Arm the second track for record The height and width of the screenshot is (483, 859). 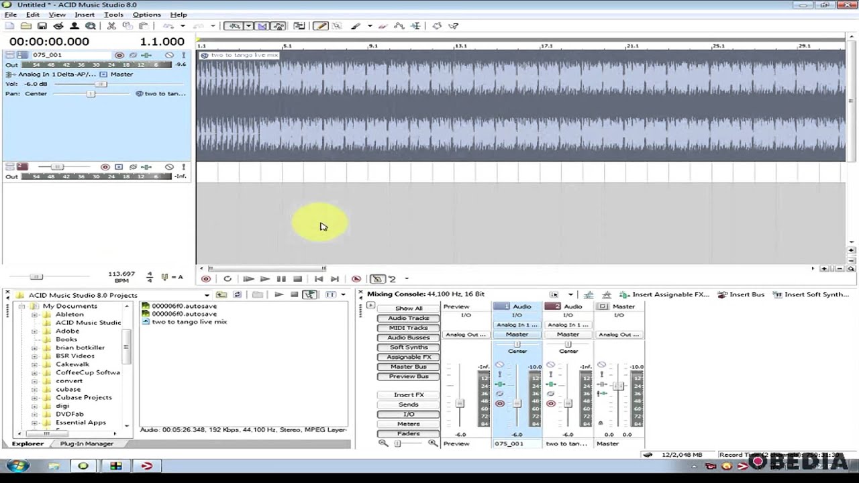pos(105,167)
